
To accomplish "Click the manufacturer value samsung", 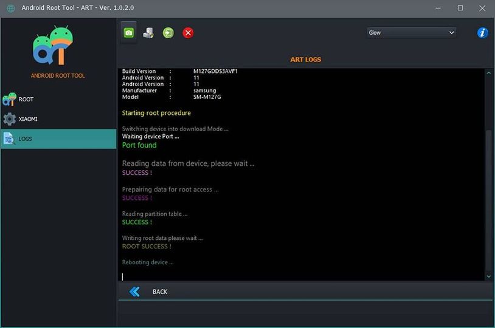I will coord(204,91).
